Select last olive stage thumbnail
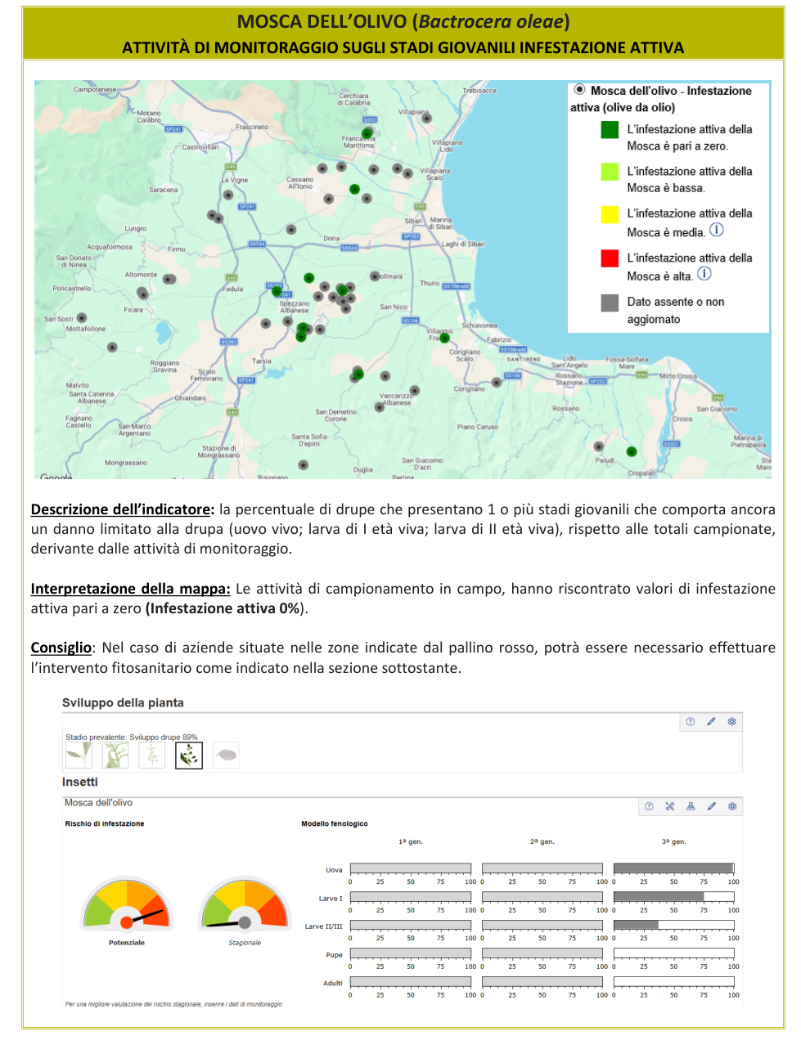 [x=226, y=755]
